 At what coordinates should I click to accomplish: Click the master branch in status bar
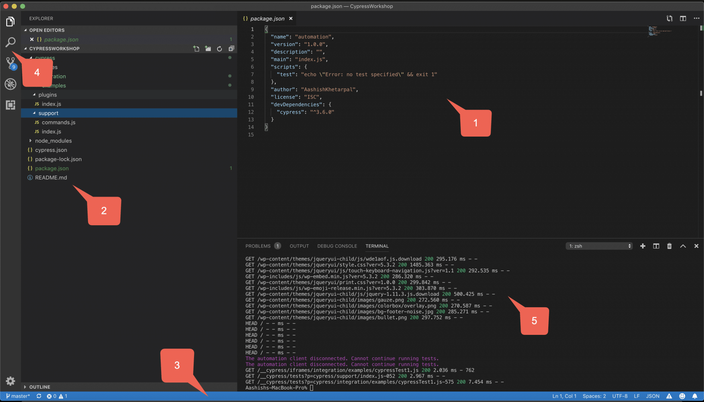pyautogui.click(x=18, y=396)
